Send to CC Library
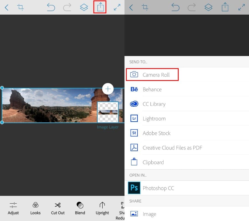This screenshot has width=249, height=221. coord(154,104)
